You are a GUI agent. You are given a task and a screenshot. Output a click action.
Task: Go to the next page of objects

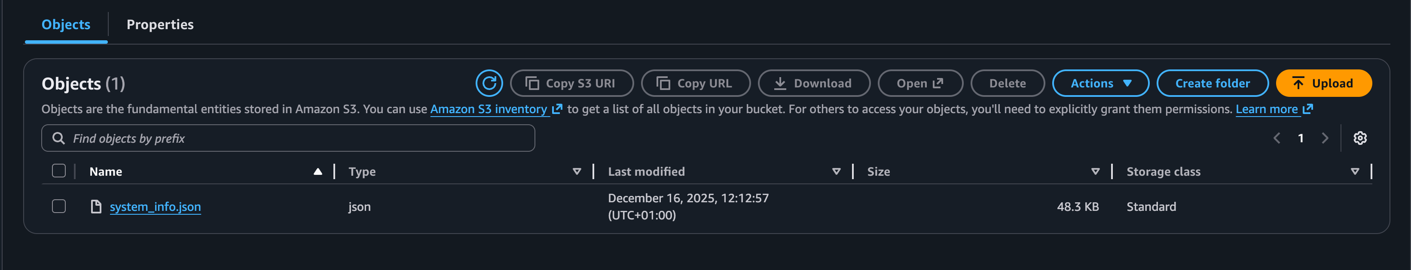(x=1325, y=138)
